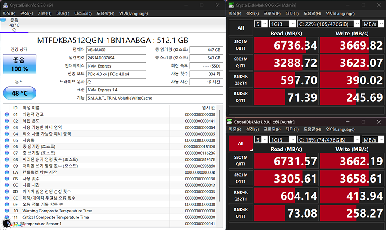Click the 특성 이름 column header

pos(96,108)
